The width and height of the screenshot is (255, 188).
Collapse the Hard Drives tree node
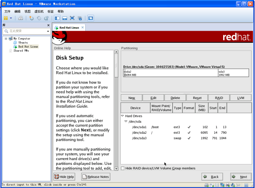click(x=122, y=116)
